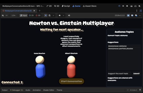Screen dimensions: 143x93
Task: Toggle the camera override icon
Action: (x=60, y=15)
